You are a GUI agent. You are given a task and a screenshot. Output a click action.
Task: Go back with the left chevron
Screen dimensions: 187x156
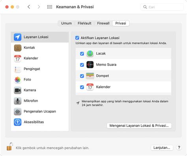29,7
